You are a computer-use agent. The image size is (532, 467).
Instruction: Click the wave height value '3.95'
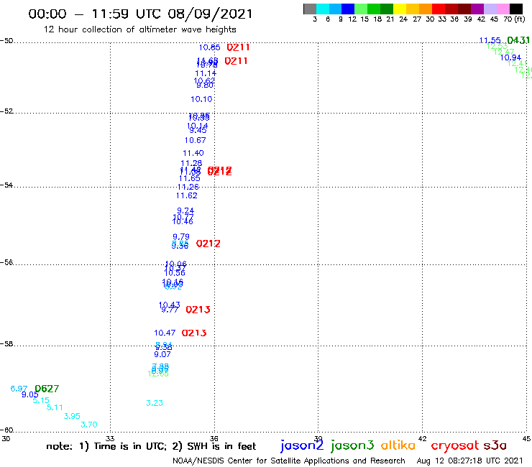pyautogui.click(x=72, y=416)
